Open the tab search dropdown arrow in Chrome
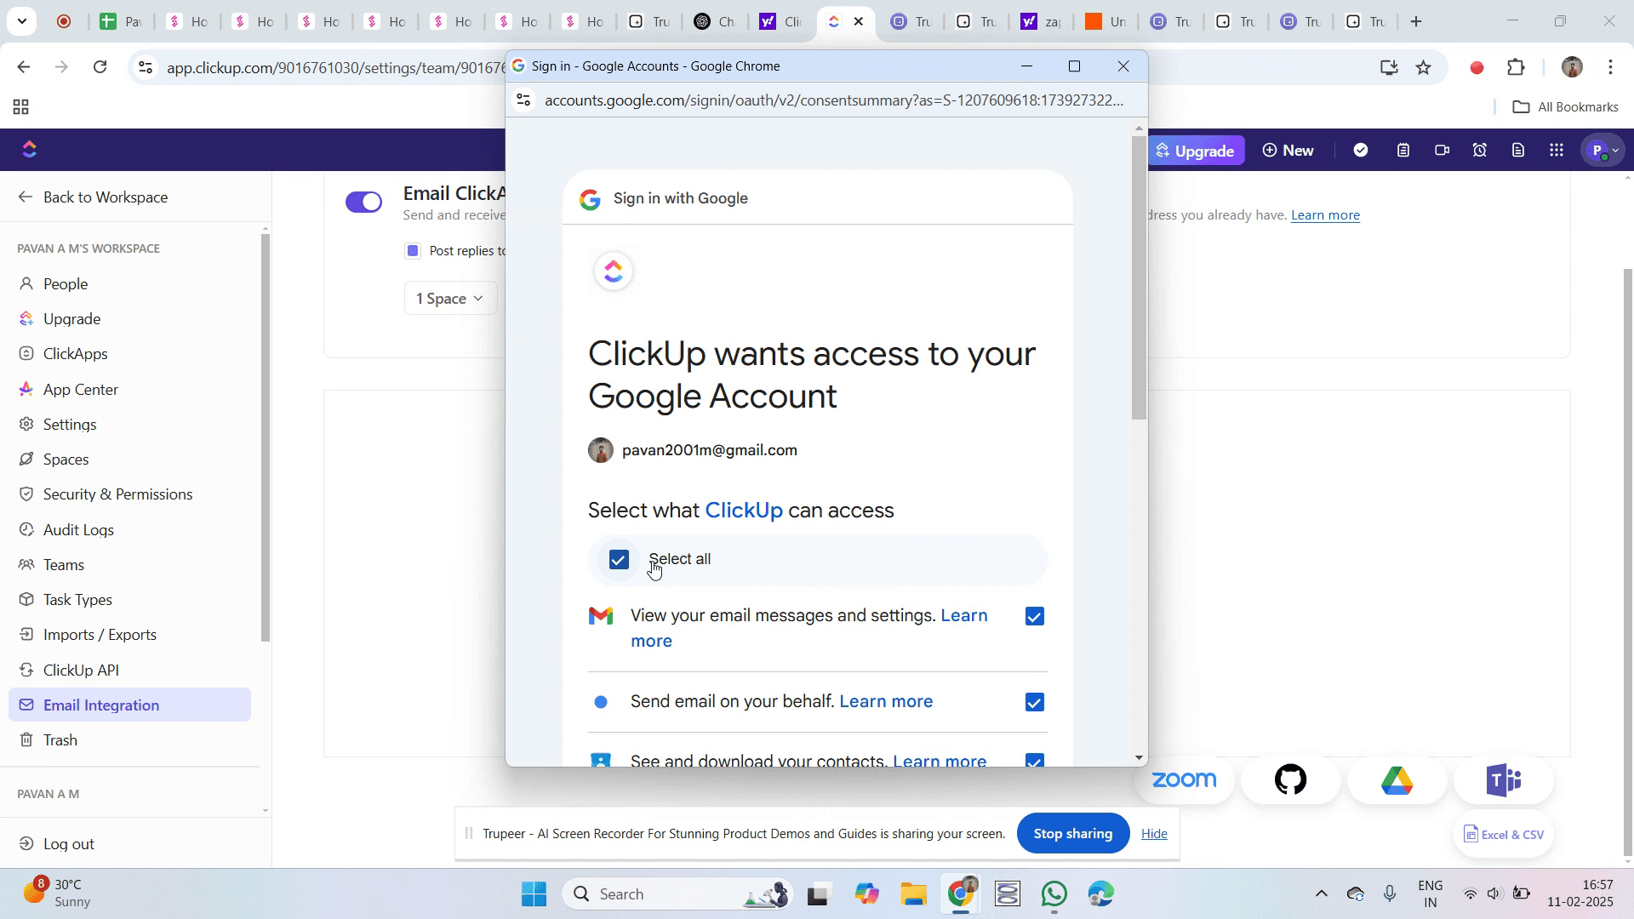Image resolution: width=1634 pixels, height=919 pixels. [x=21, y=21]
